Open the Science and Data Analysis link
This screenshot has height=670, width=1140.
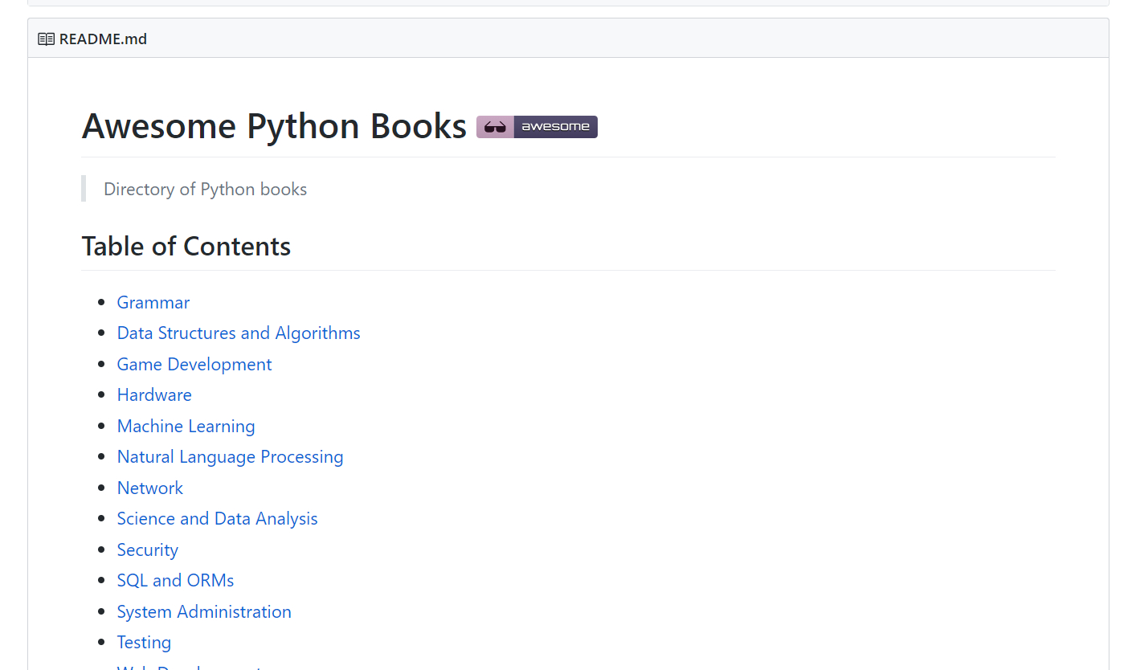point(217,519)
